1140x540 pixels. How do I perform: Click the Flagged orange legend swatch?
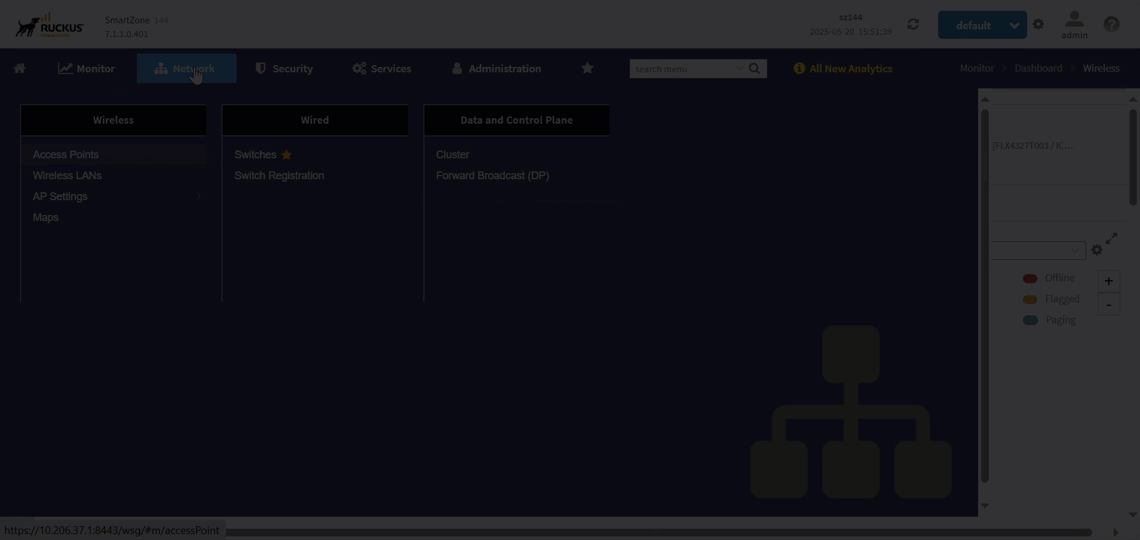(x=1030, y=299)
